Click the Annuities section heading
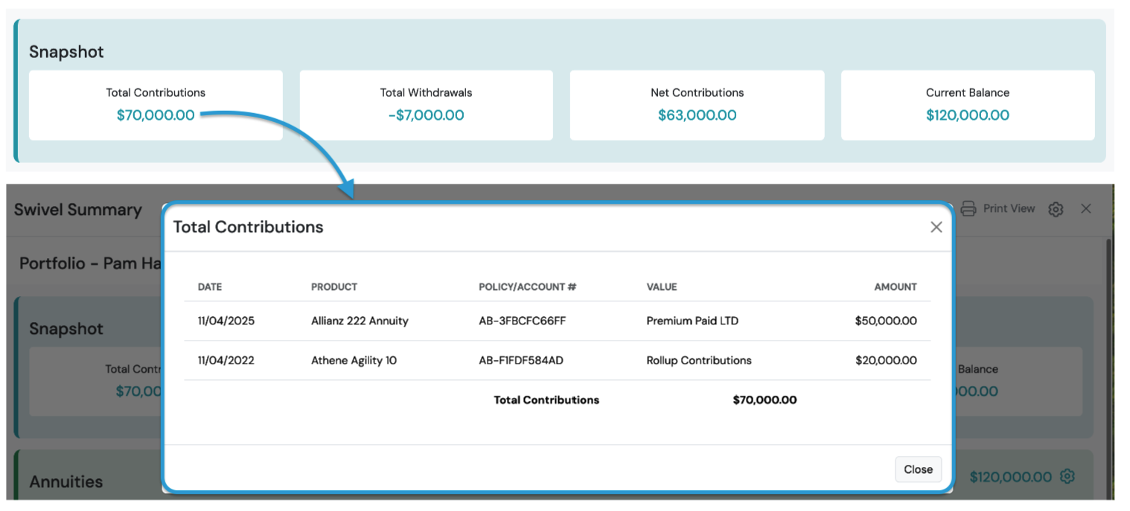Screen dimensions: 1130x511 [x=66, y=482]
